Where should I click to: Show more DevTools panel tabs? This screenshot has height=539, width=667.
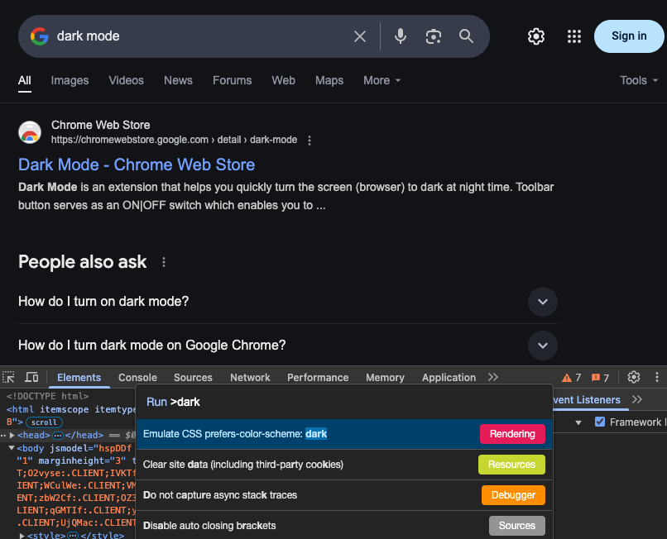(493, 377)
